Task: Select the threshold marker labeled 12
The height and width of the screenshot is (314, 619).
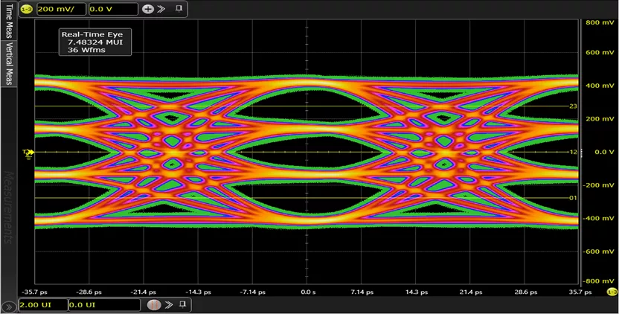Action: [x=573, y=152]
